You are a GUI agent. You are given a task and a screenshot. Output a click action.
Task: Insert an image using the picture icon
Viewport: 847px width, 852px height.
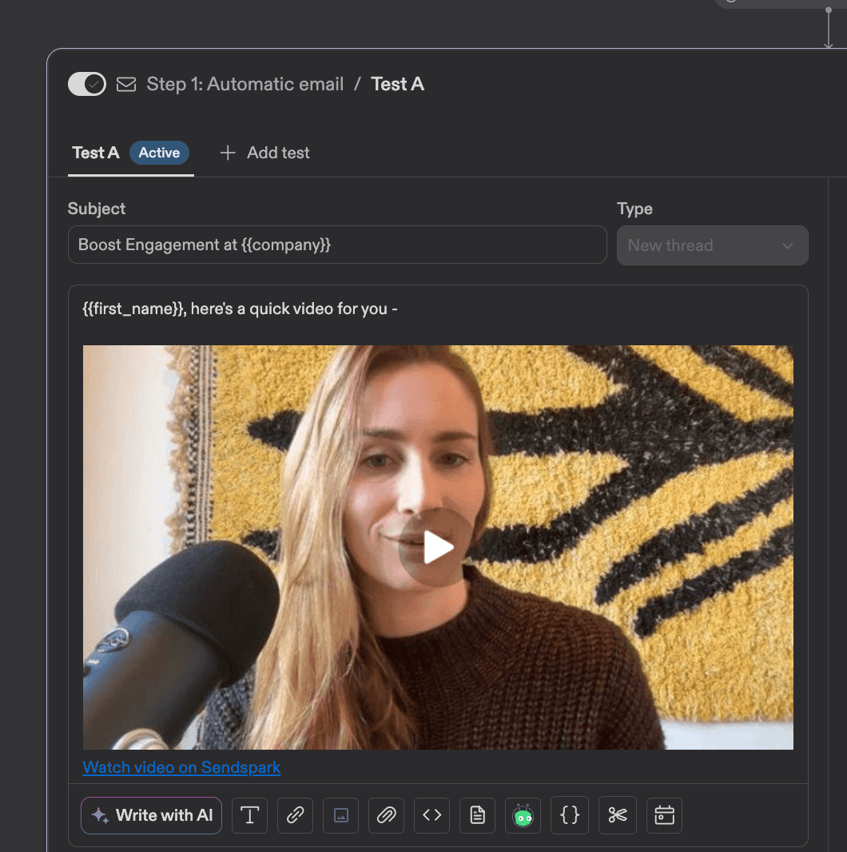340,815
